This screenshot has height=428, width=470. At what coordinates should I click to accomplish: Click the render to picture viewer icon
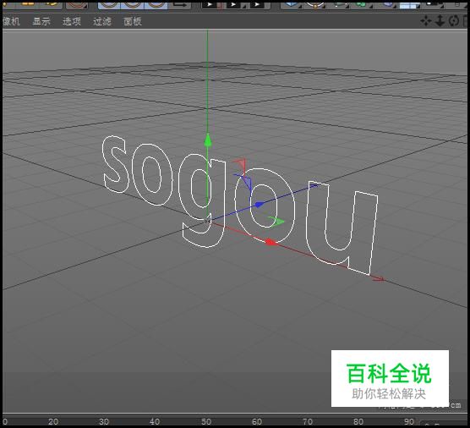235,4
